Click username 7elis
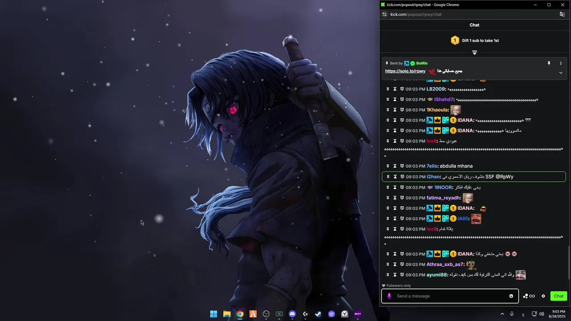 pyautogui.click(x=432, y=166)
